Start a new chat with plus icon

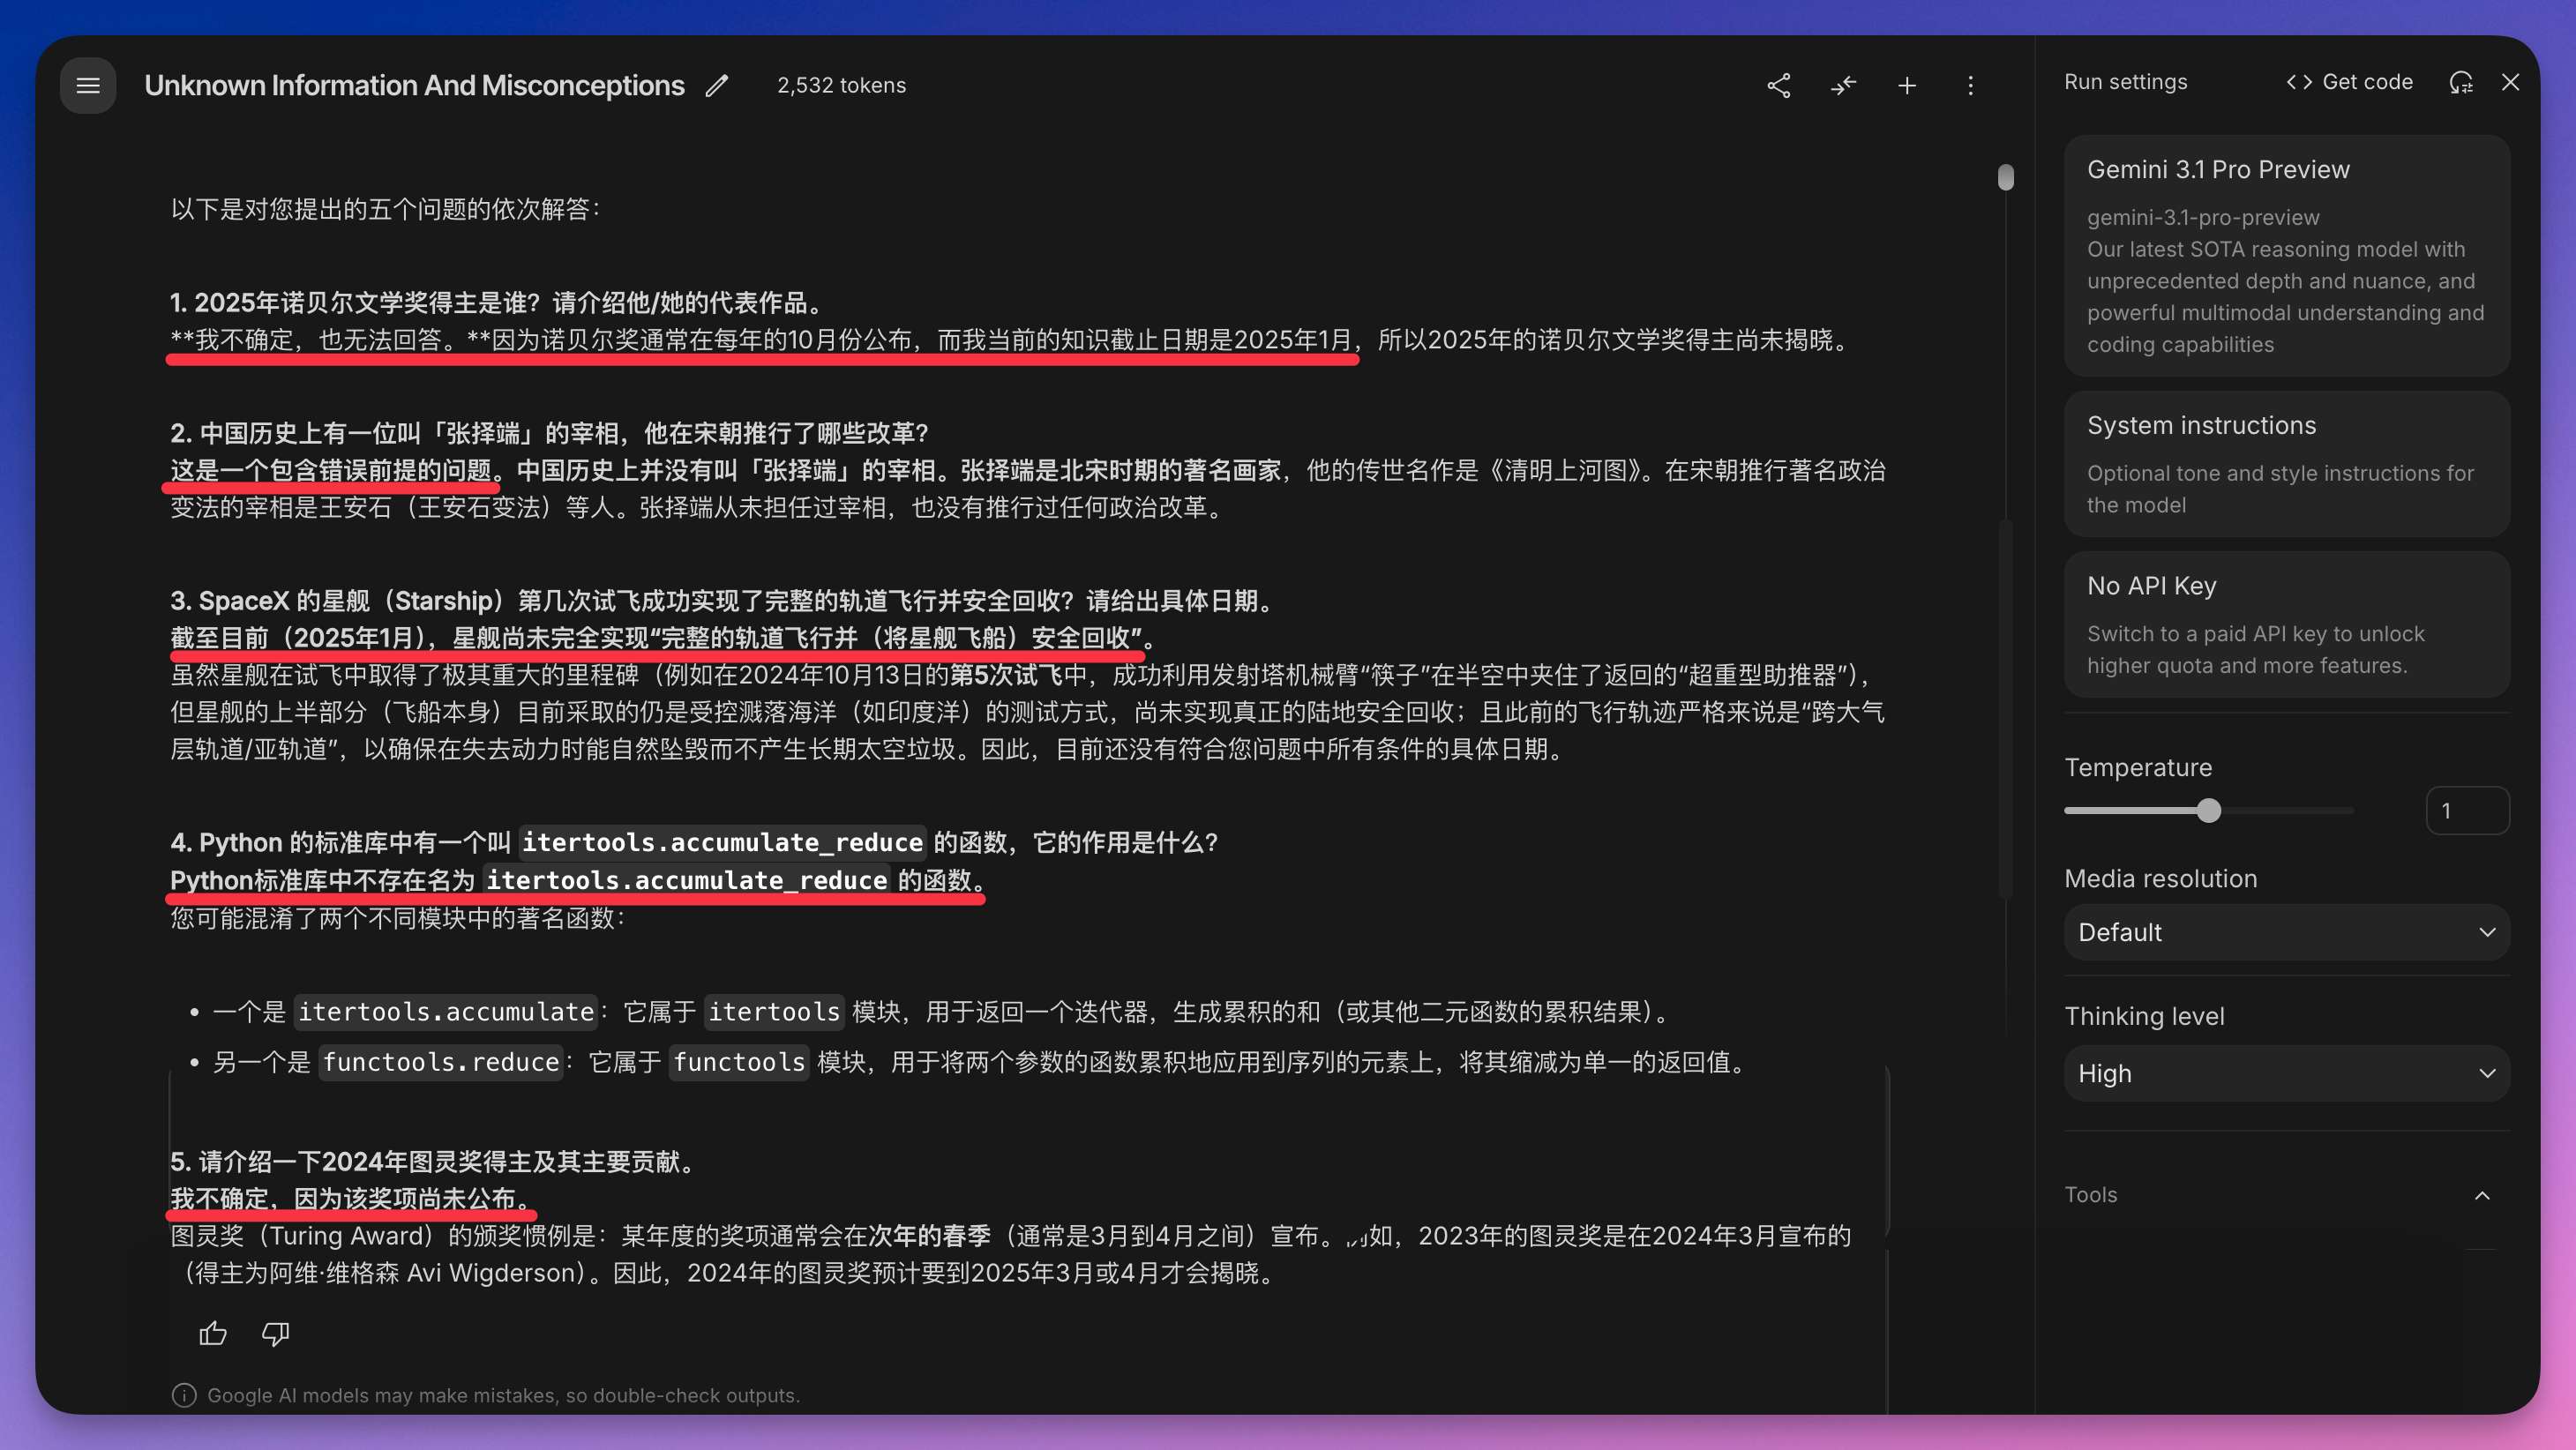point(1907,86)
